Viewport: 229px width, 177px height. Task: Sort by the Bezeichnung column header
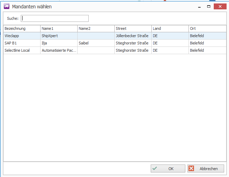click(22, 28)
